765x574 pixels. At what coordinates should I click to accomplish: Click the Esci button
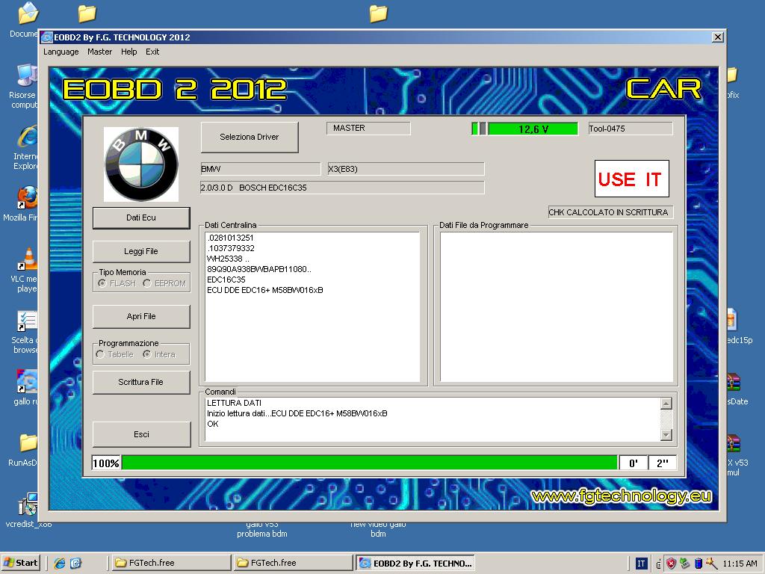click(141, 434)
